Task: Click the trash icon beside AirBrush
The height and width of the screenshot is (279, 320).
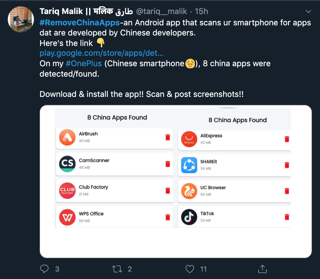Action: point(168,137)
